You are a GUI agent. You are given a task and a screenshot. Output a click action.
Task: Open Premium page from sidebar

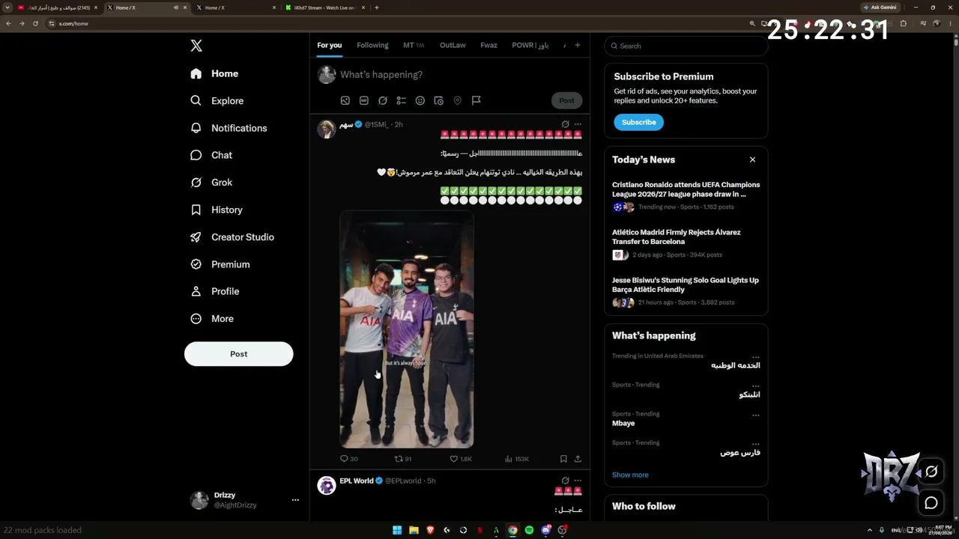pos(221,264)
